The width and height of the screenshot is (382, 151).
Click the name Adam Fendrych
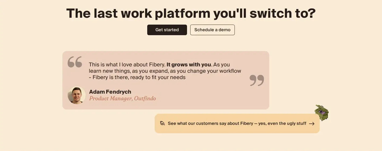point(110,92)
